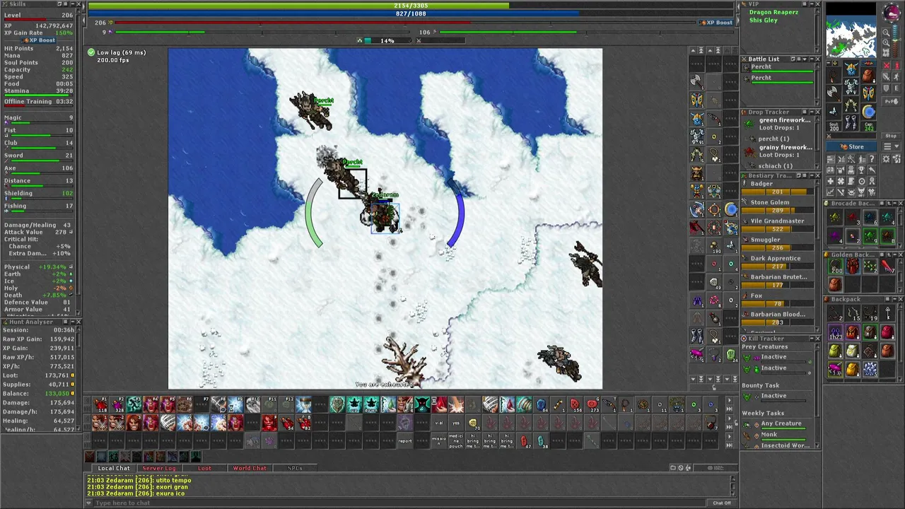
Task: Click the mission hotkey slot
Action: click(x=439, y=441)
